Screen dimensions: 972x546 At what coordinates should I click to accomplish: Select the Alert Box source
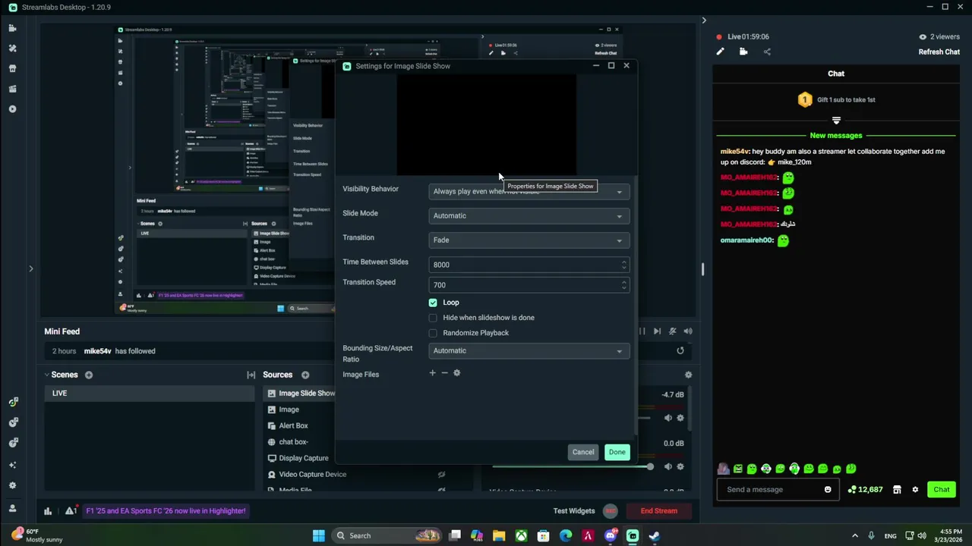click(x=293, y=426)
